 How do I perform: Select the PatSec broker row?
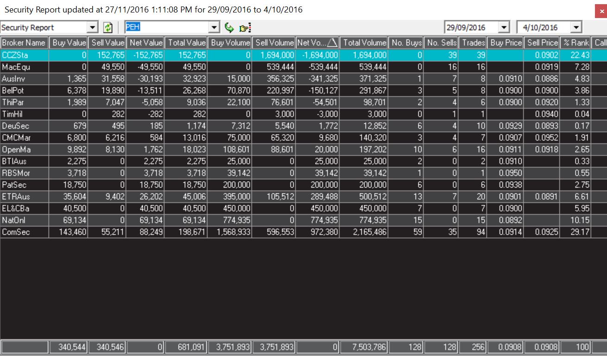tap(303, 184)
